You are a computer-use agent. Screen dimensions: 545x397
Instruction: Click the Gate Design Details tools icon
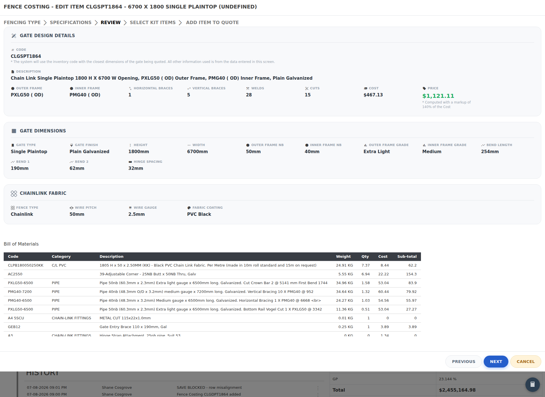pos(14,36)
